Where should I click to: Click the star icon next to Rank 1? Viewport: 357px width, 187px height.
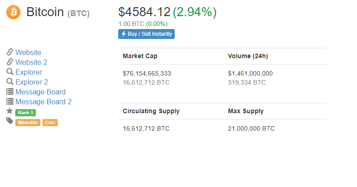pyautogui.click(x=9, y=111)
